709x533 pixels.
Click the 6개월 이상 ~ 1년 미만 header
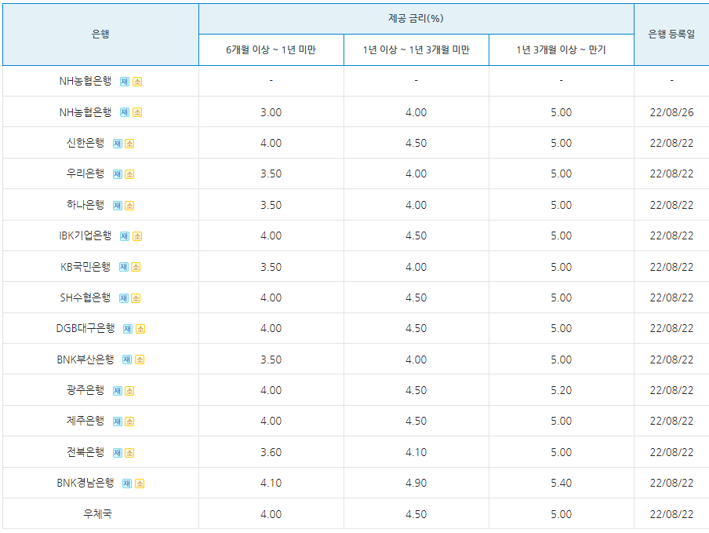tap(271, 49)
